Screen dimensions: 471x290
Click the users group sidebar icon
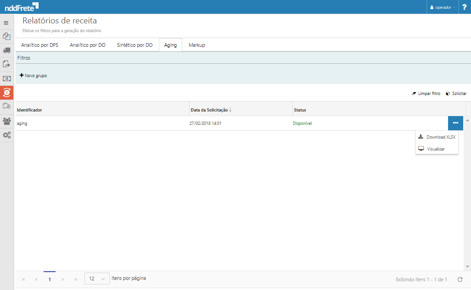[x=6, y=121]
